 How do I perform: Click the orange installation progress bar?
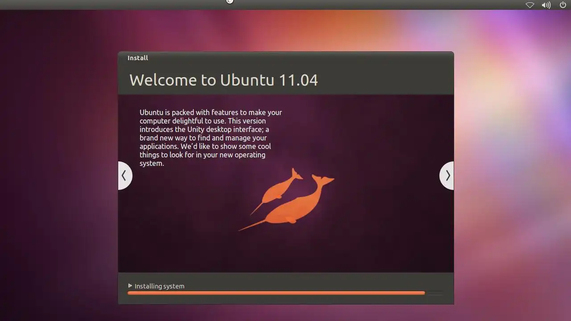tap(285, 293)
